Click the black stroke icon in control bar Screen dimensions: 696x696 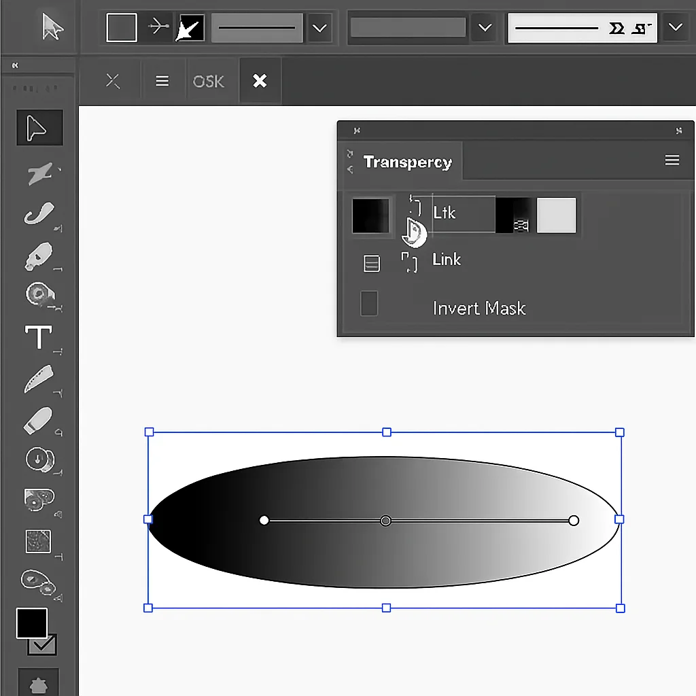coord(190,28)
